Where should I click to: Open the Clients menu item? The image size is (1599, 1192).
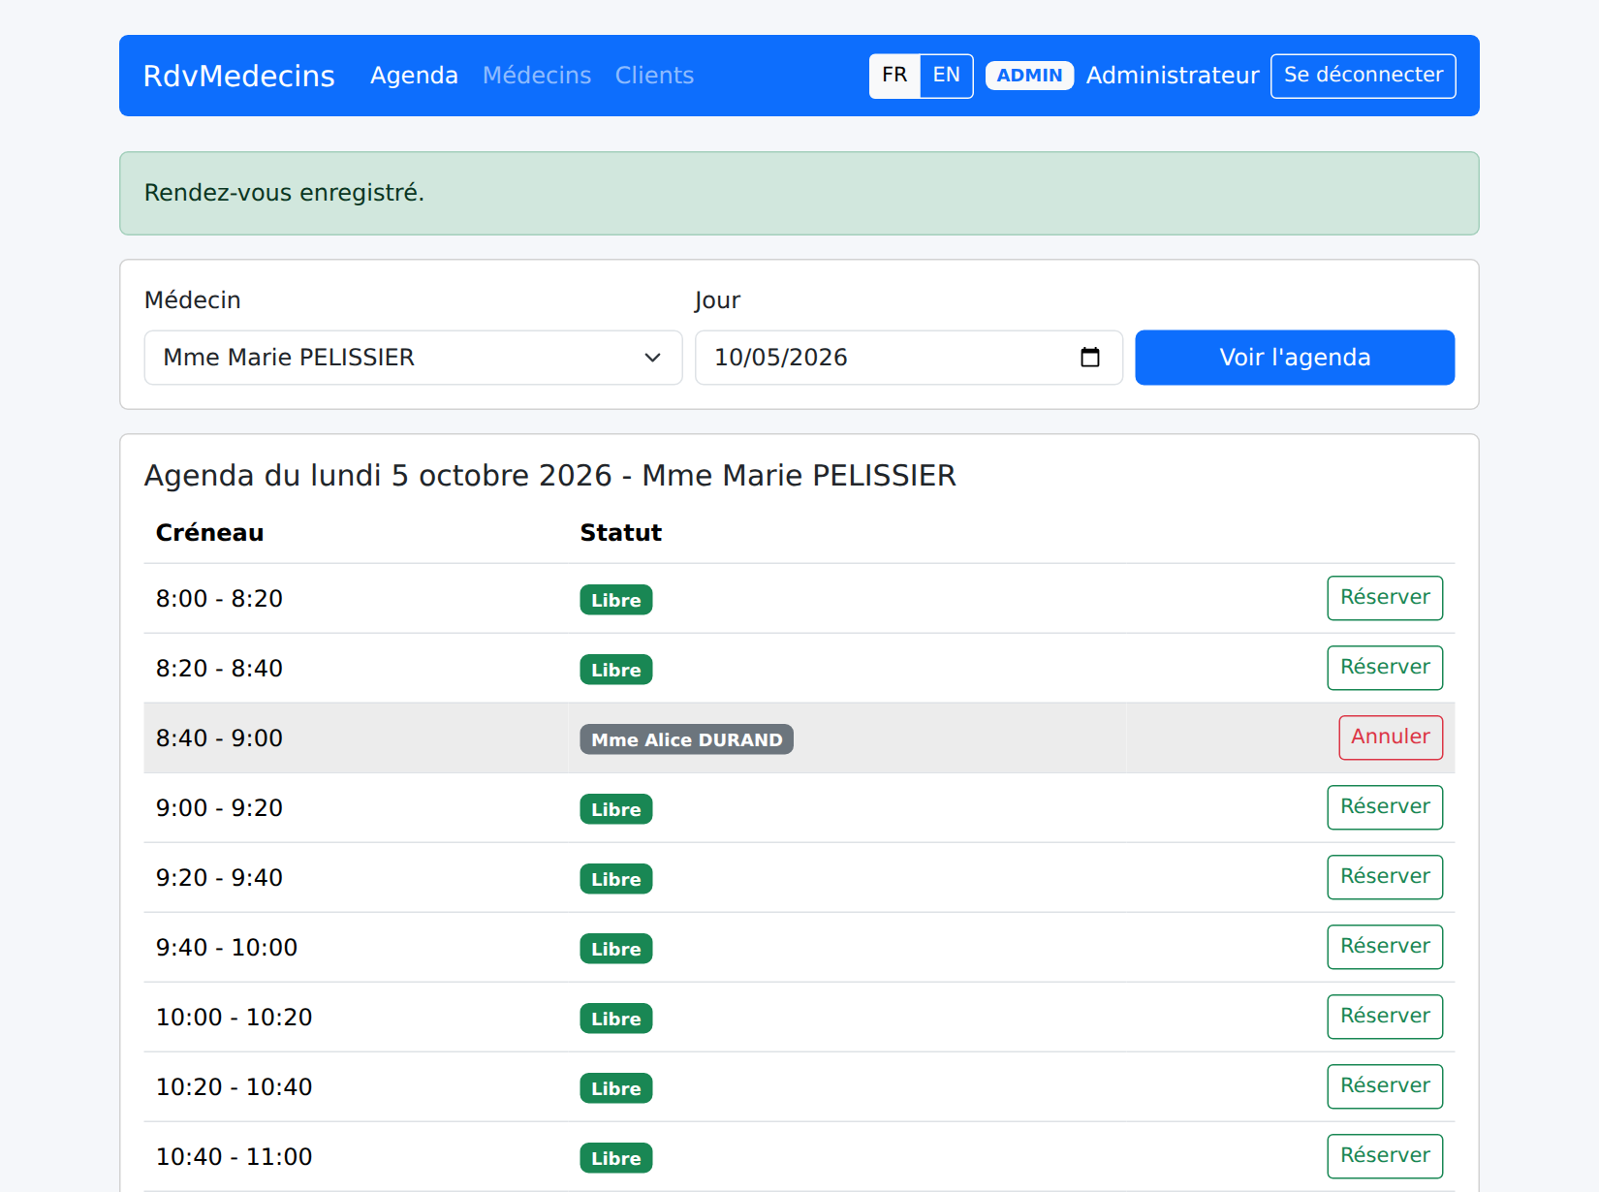pyautogui.click(x=654, y=76)
